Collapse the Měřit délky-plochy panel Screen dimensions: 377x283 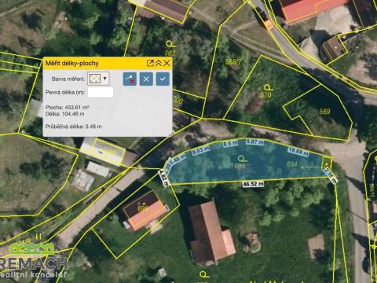pyautogui.click(x=159, y=63)
